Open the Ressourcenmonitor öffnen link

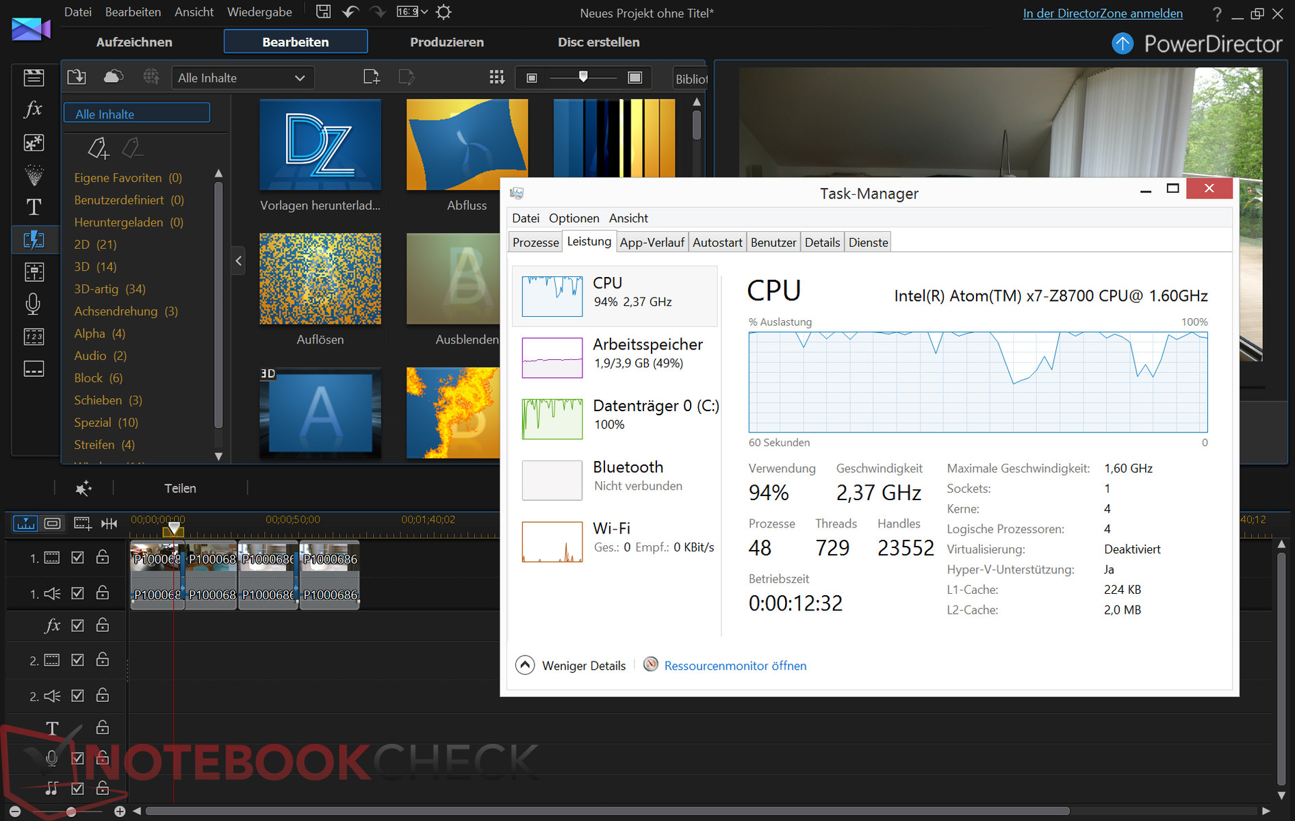coord(735,666)
